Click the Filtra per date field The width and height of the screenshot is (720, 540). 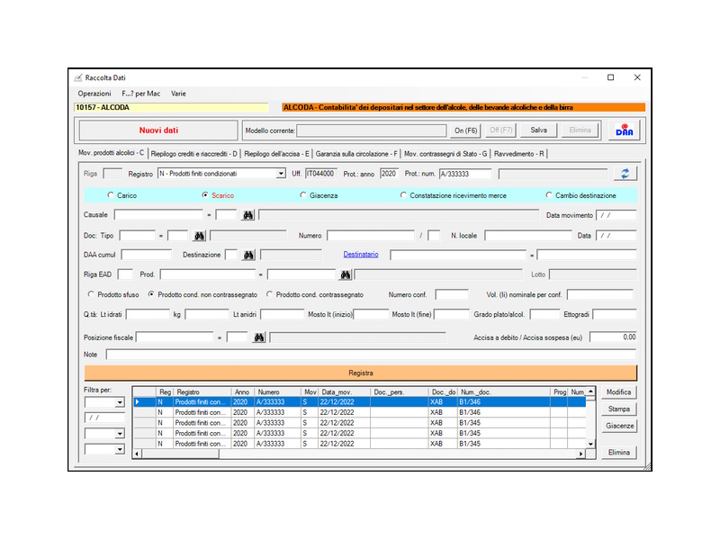104,418
